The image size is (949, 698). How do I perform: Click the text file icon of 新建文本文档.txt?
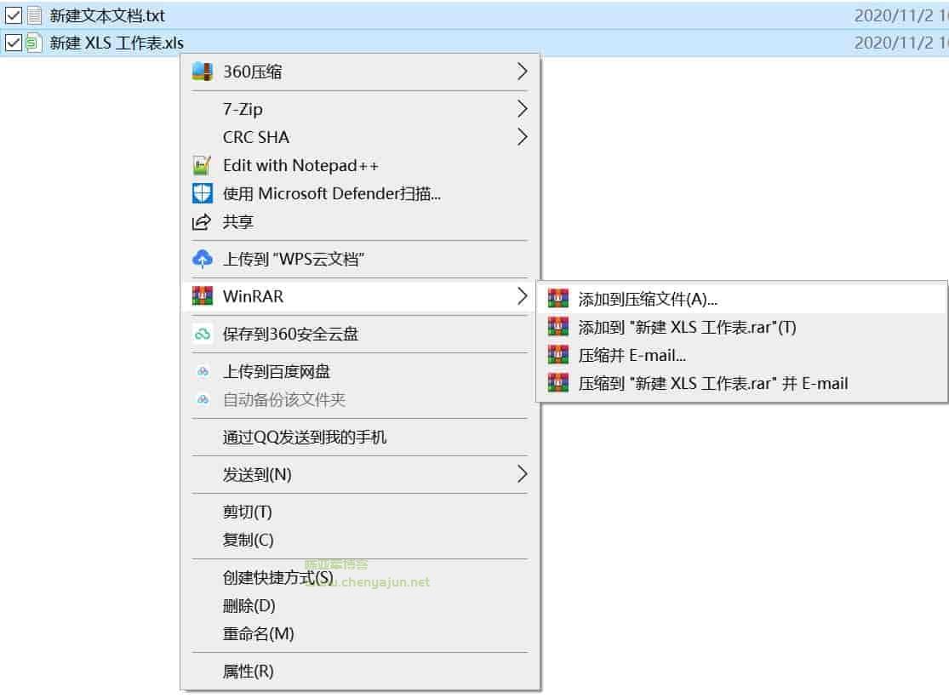coord(35,15)
